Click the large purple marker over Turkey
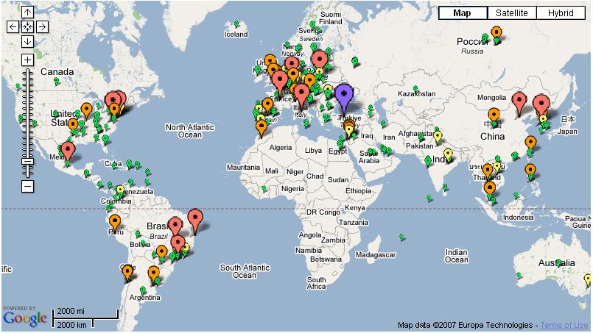This screenshot has width=593, height=333. tap(343, 94)
